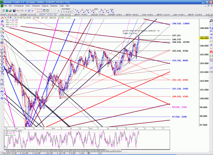The width and height of the screenshot is (213, 155).
Task: Open the Workspaces menu
Action: [19, 6]
